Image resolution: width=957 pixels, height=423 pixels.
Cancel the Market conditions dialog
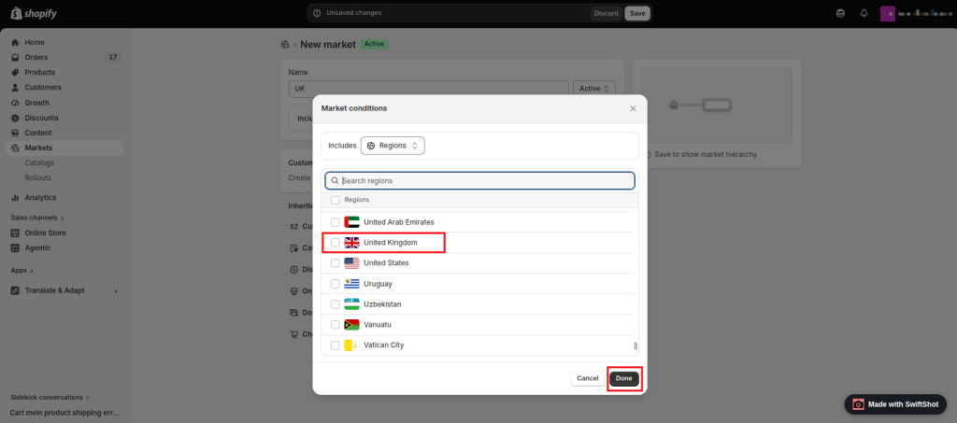point(588,378)
